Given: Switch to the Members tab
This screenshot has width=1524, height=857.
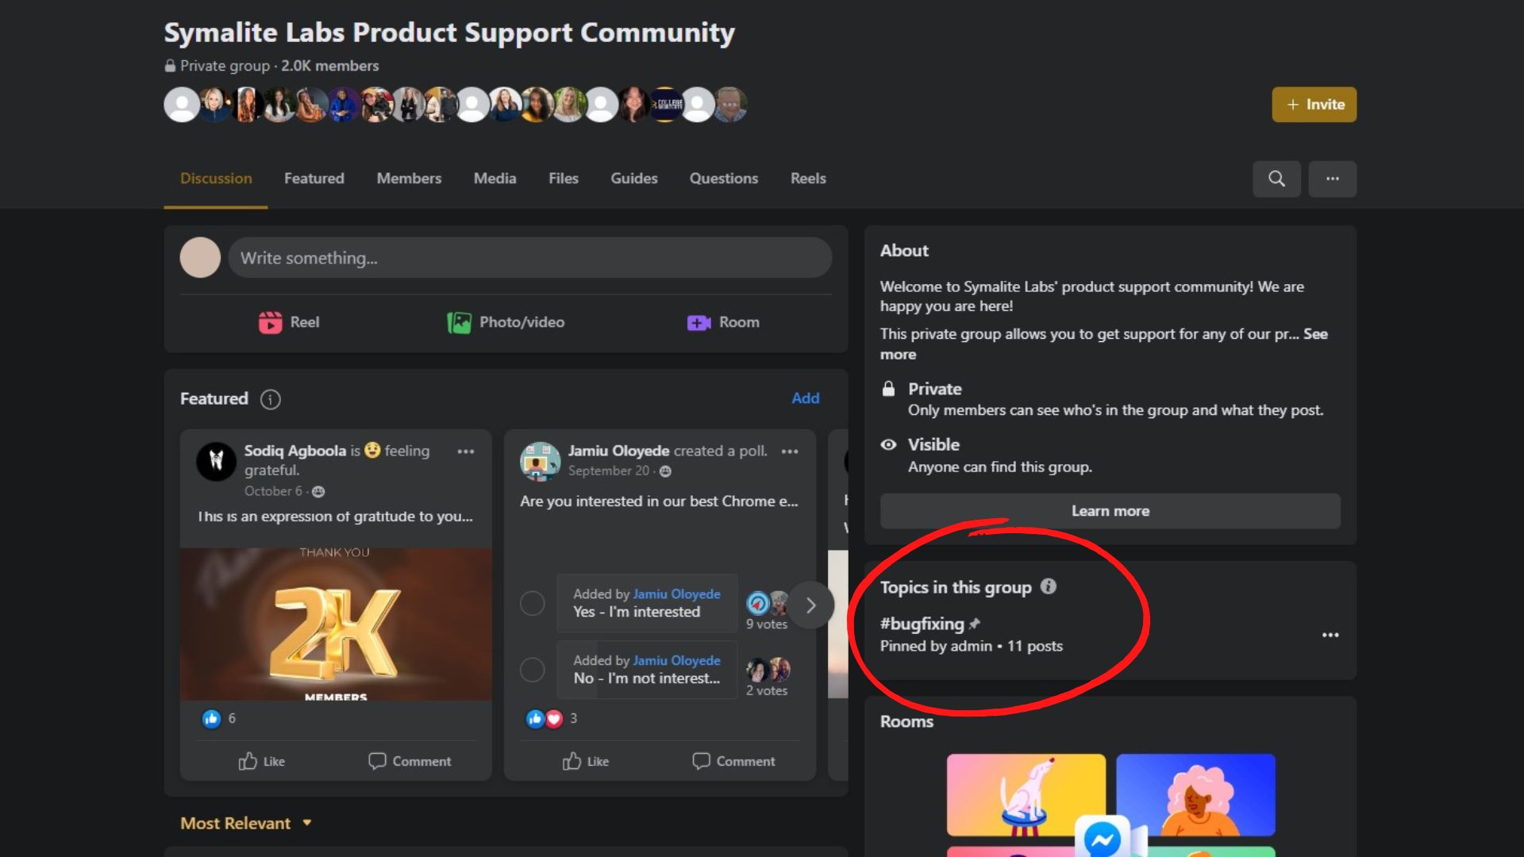Looking at the screenshot, I should (x=409, y=179).
